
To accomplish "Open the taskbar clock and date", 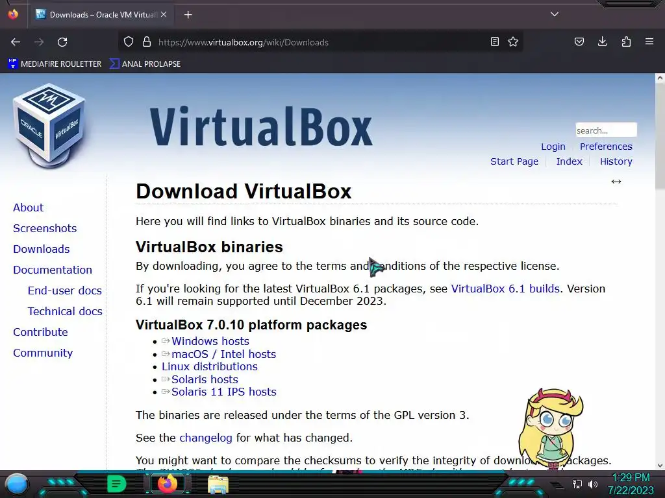I will pos(631,484).
